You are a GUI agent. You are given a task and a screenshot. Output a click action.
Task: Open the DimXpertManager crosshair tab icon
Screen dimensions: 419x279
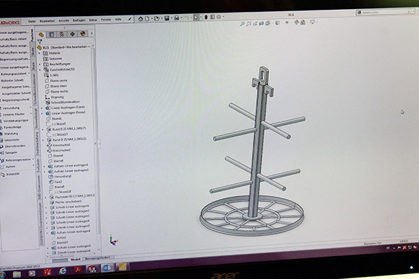click(73, 34)
